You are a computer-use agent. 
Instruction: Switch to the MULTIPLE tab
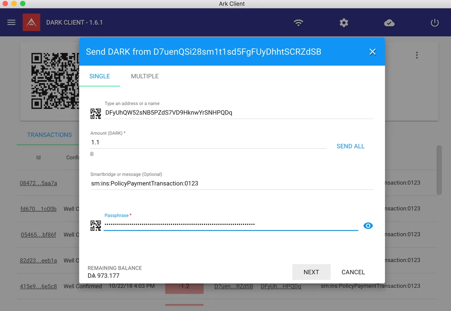(145, 76)
